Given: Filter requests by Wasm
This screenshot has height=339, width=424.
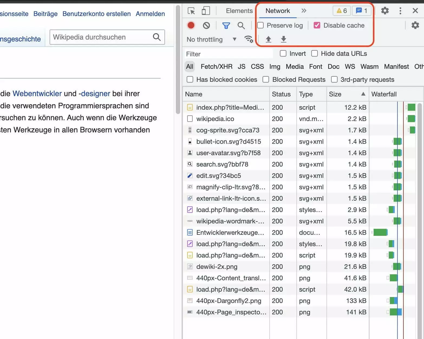Looking at the screenshot, I should pyautogui.click(x=369, y=67).
